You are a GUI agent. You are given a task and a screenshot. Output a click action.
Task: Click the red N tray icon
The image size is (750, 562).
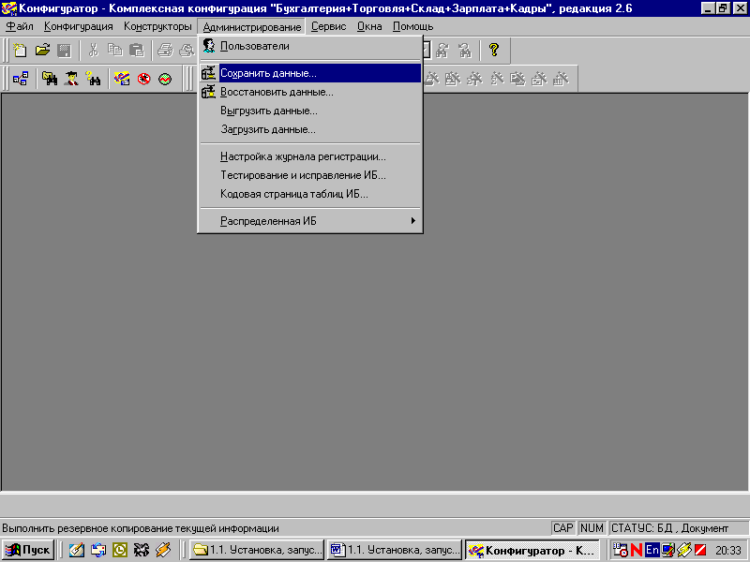637,550
